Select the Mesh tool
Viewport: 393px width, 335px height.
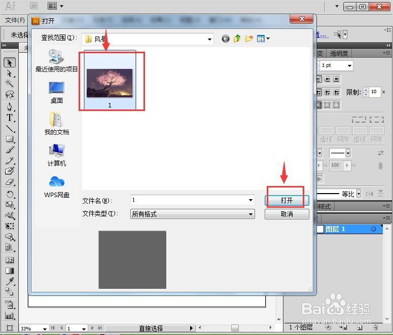(10, 260)
